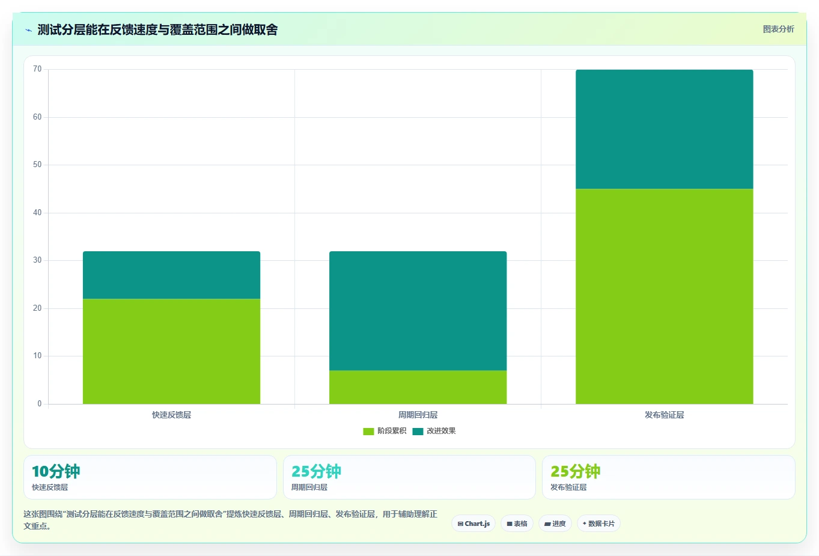Click the 进度 tag
The width and height of the screenshot is (819, 556).
click(555, 524)
